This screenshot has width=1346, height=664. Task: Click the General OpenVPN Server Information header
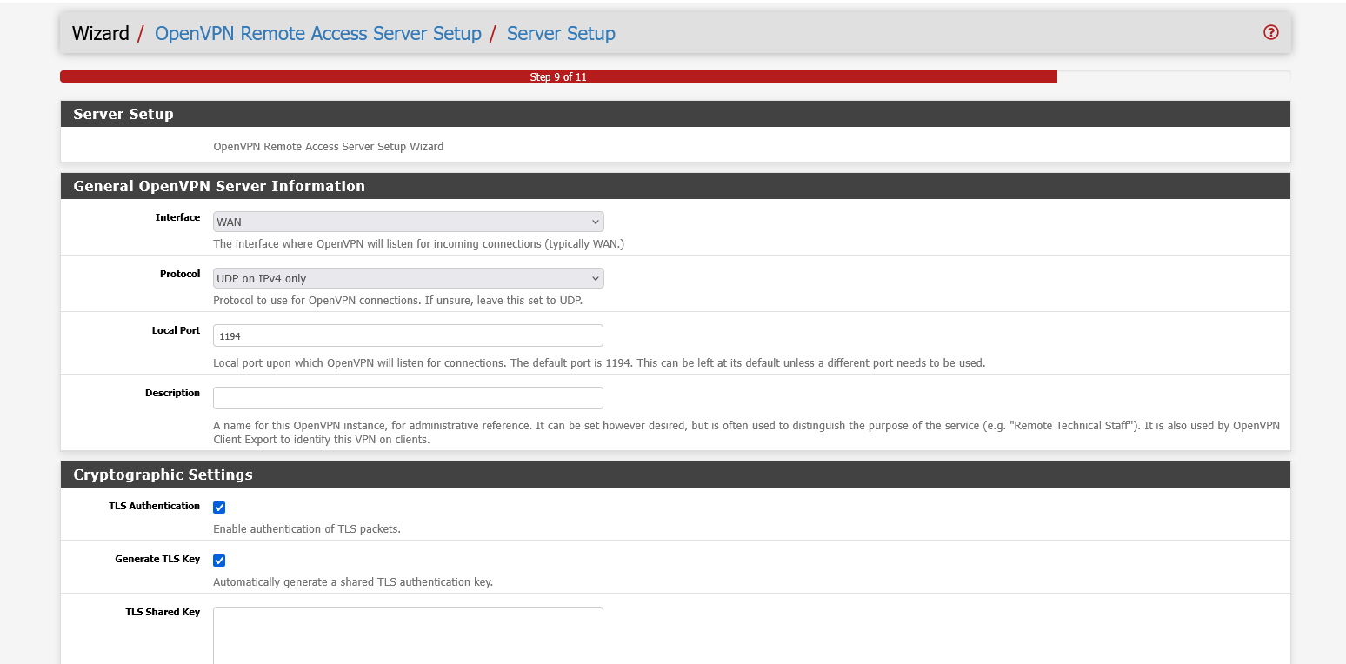point(218,186)
